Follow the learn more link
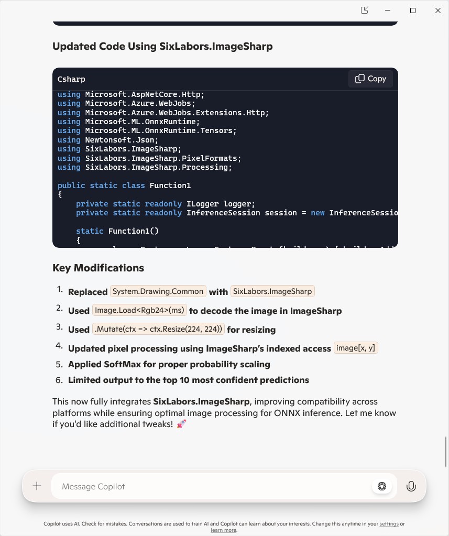Image resolution: width=449 pixels, height=536 pixels. [223, 530]
